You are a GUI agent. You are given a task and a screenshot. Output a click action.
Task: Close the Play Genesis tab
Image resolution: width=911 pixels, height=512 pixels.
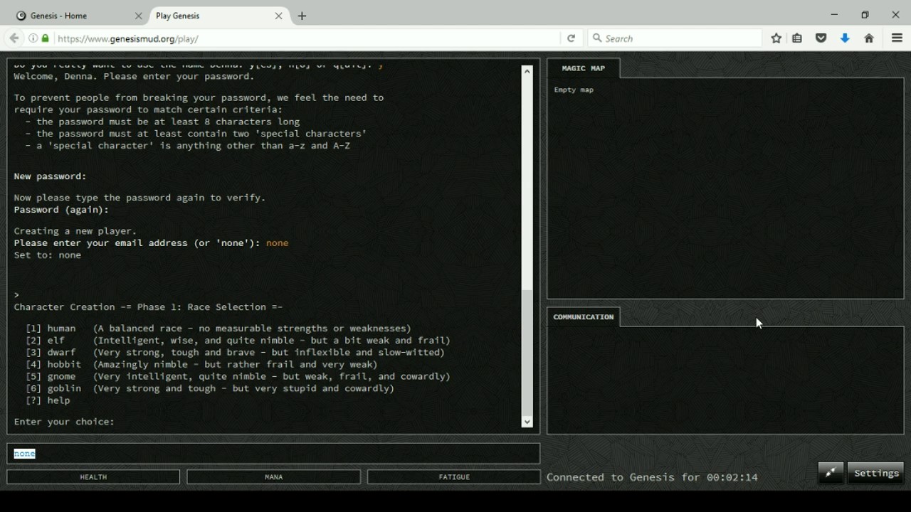click(279, 16)
